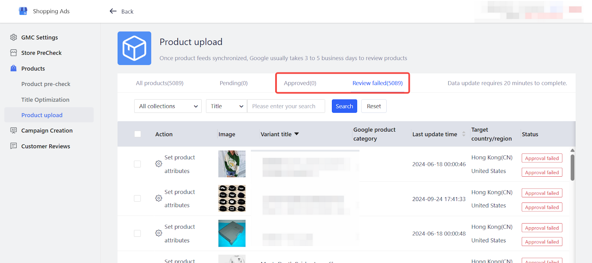Viewport: 592px width, 263px height.
Task: Expand the Variant title column dropdown arrow
Action: (296, 134)
